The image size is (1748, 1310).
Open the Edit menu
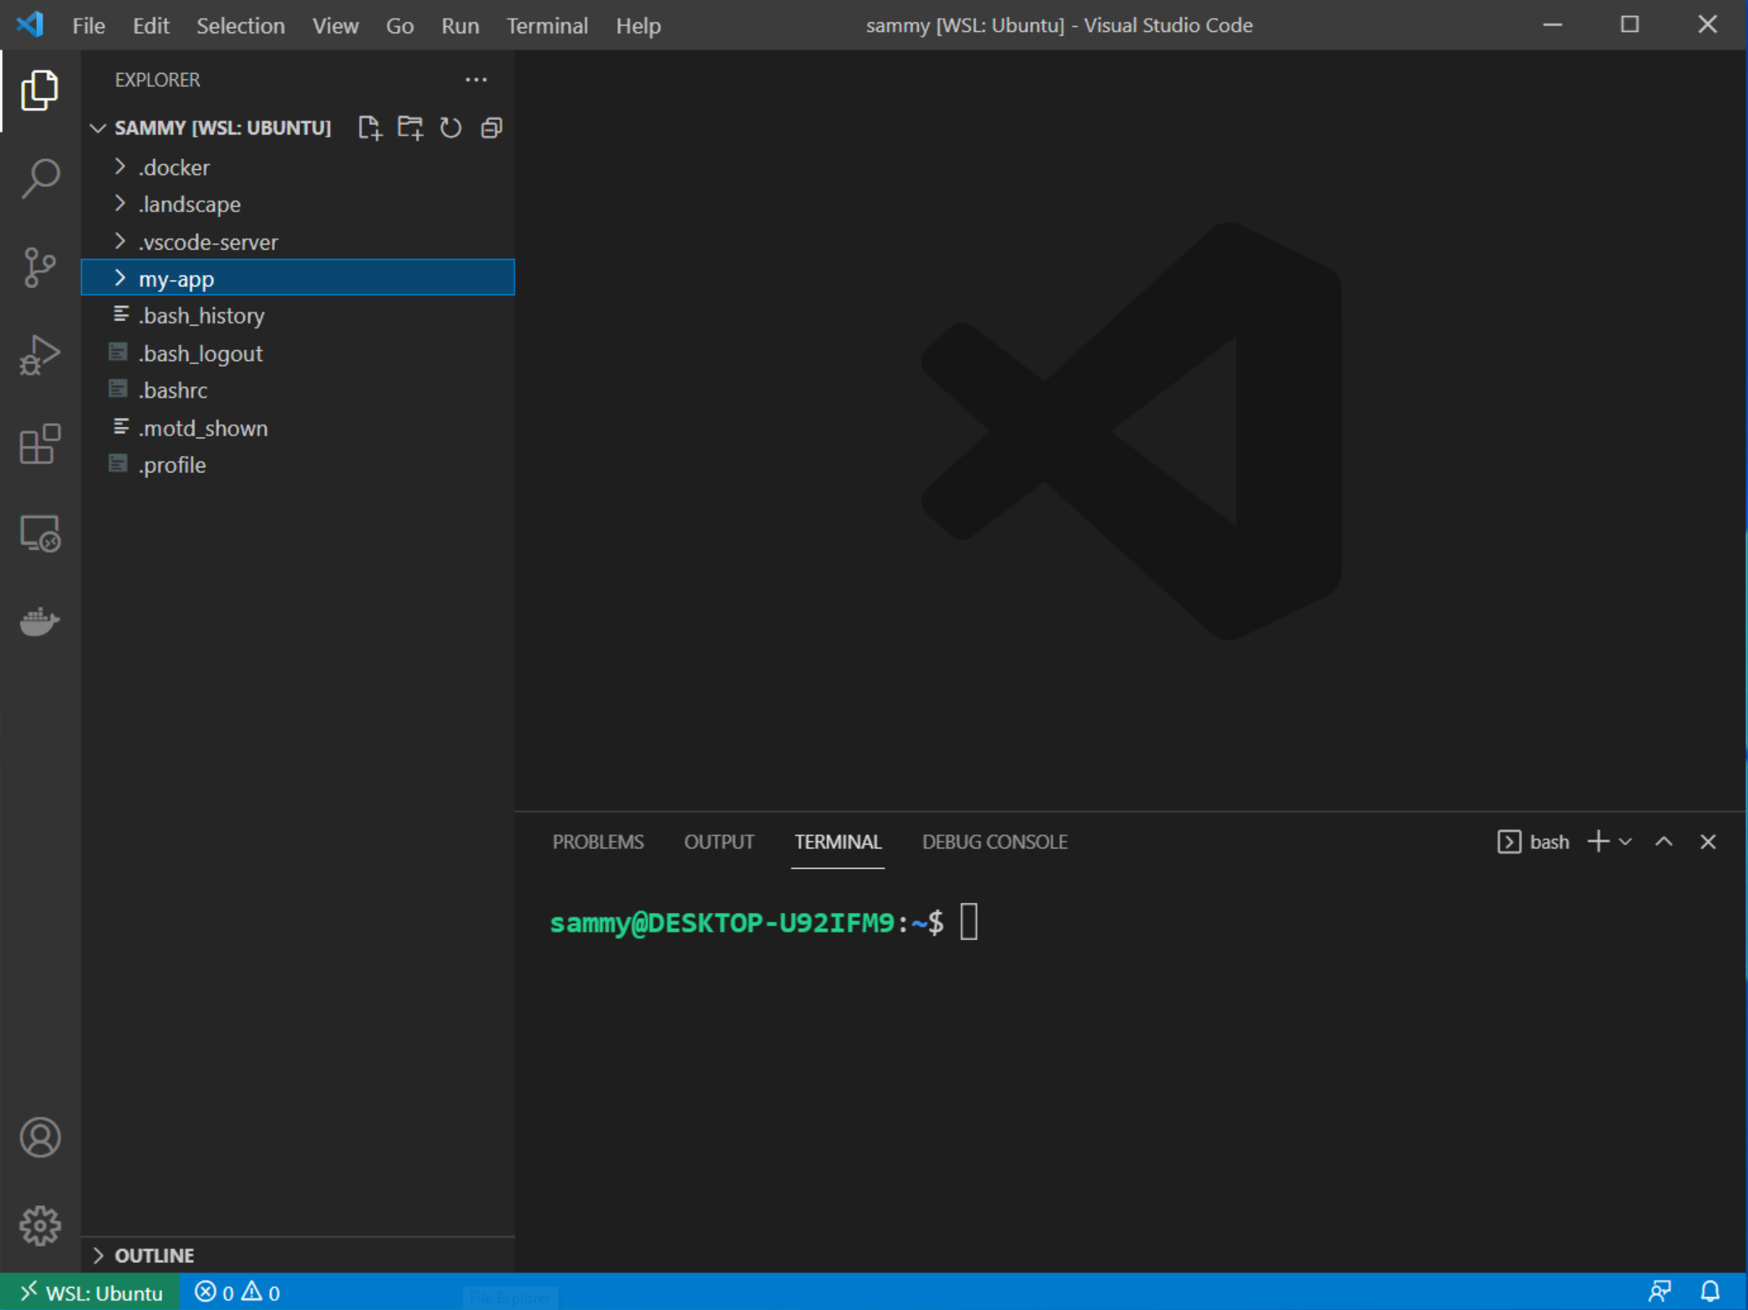point(151,25)
